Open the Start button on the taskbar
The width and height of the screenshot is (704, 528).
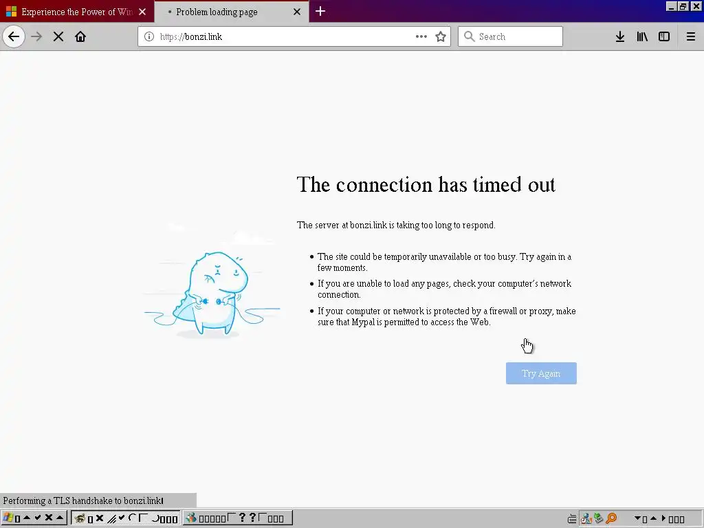(x=34, y=518)
